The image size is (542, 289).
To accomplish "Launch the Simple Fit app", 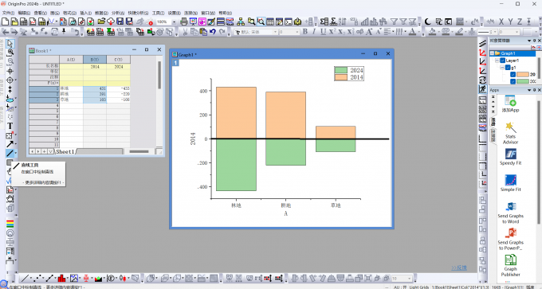I will click(511, 180).
